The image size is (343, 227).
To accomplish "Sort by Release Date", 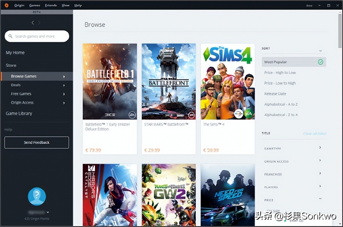I will coord(275,94).
